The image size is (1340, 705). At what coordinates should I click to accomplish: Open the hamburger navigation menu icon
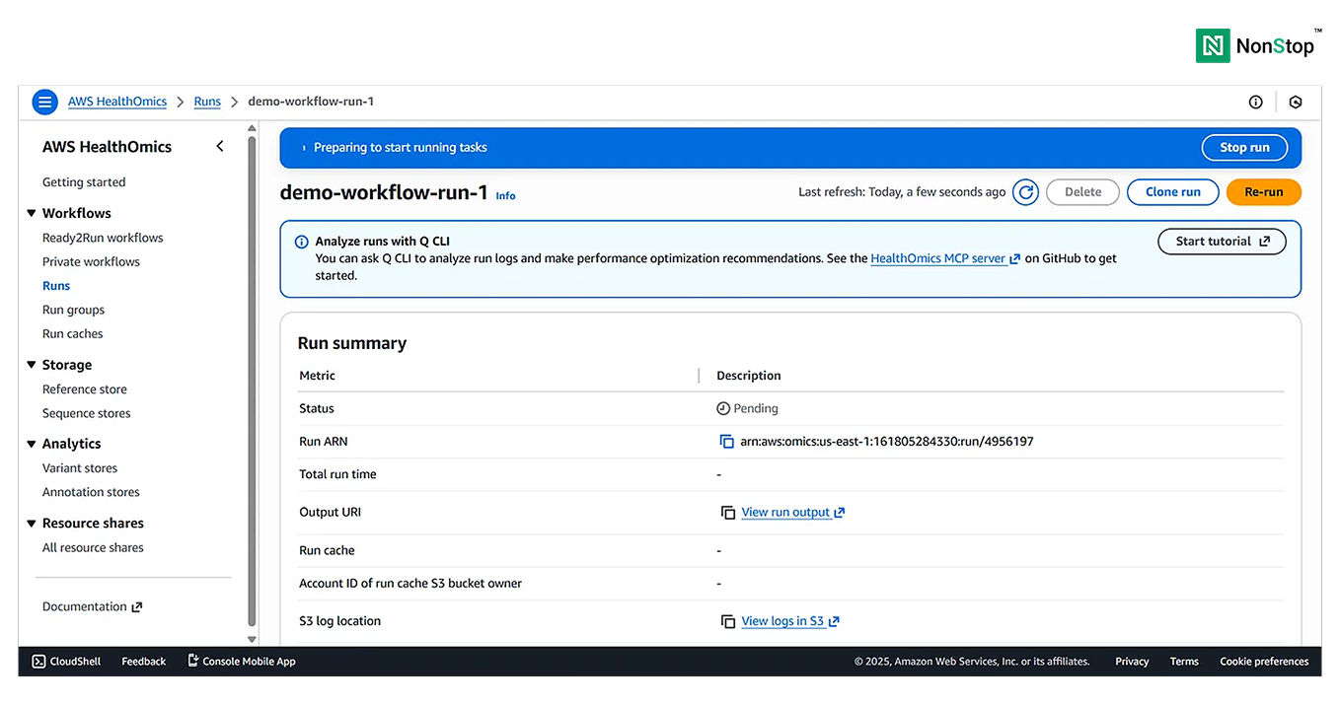tap(45, 102)
